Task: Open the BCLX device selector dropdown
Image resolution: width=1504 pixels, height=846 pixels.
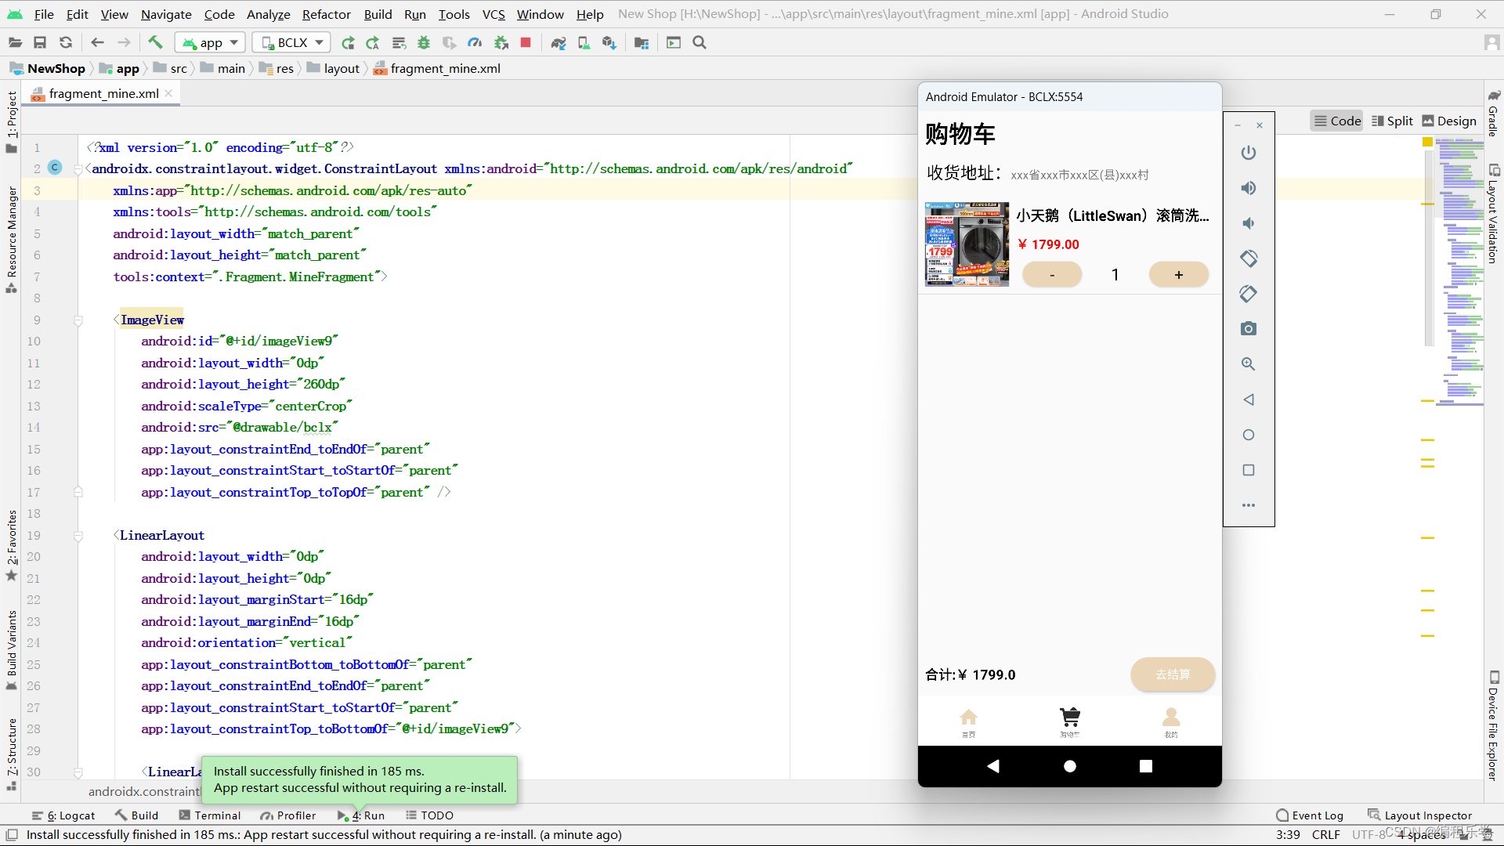Action: coord(291,42)
